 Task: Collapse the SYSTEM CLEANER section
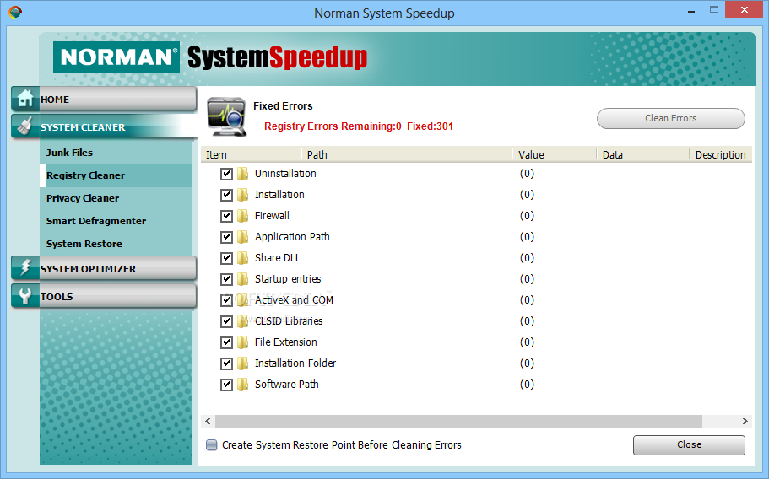[104, 126]
